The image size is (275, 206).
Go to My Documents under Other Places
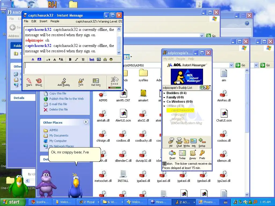59,135
